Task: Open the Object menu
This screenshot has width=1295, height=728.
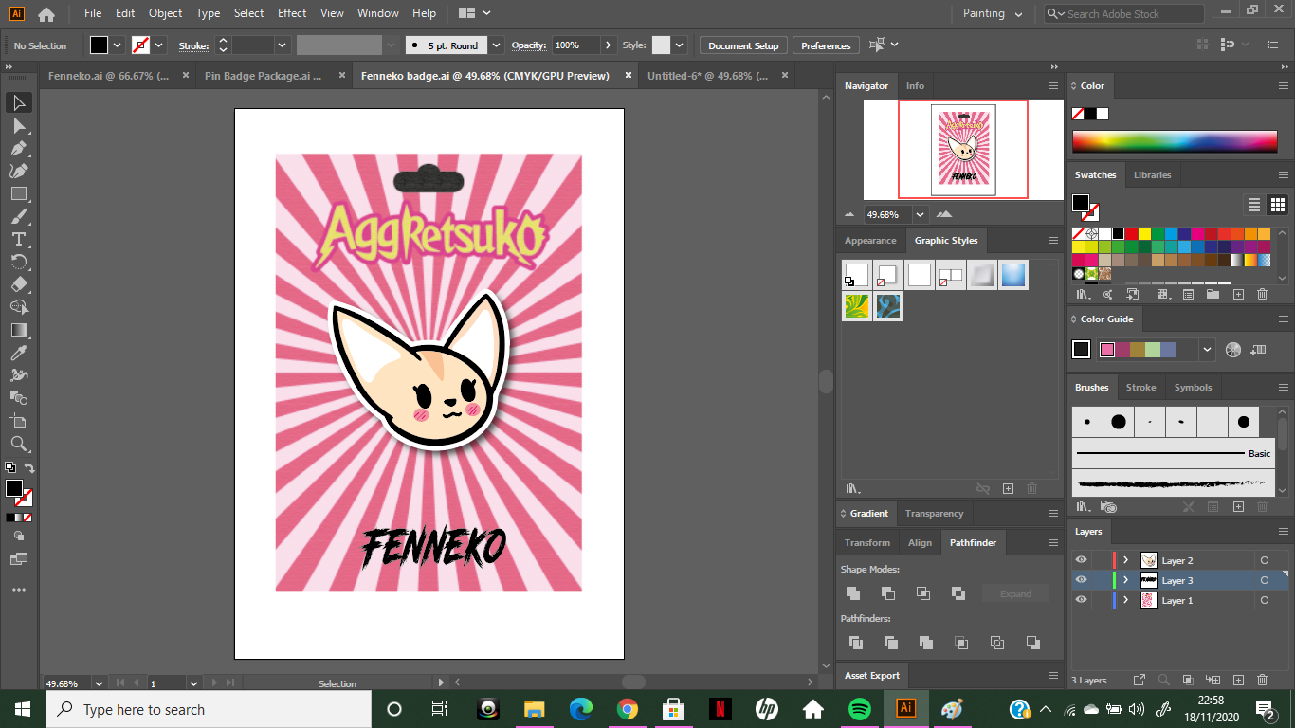Action: 166,13
